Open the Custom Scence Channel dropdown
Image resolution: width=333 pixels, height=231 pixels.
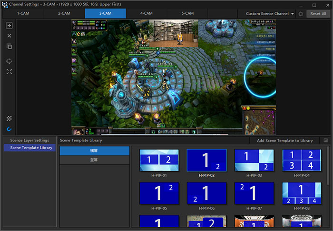click(270, 14)
